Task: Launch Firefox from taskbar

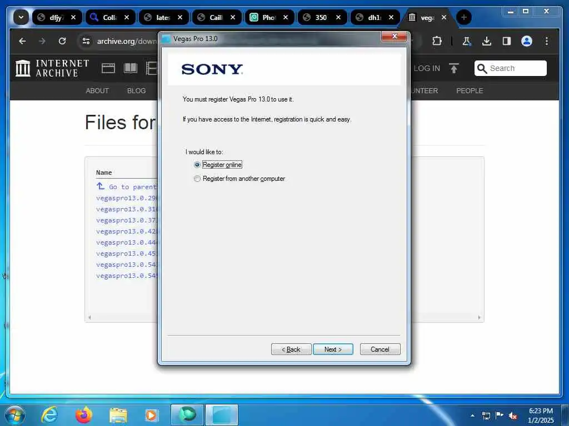Action: [x=83, y=415]
